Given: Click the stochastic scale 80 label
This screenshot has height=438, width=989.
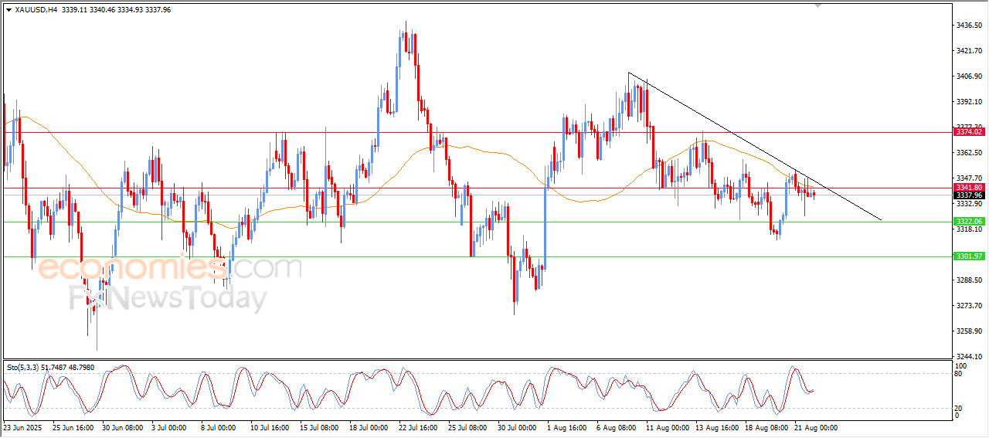Looking at the screenshot, I should 960,374.
